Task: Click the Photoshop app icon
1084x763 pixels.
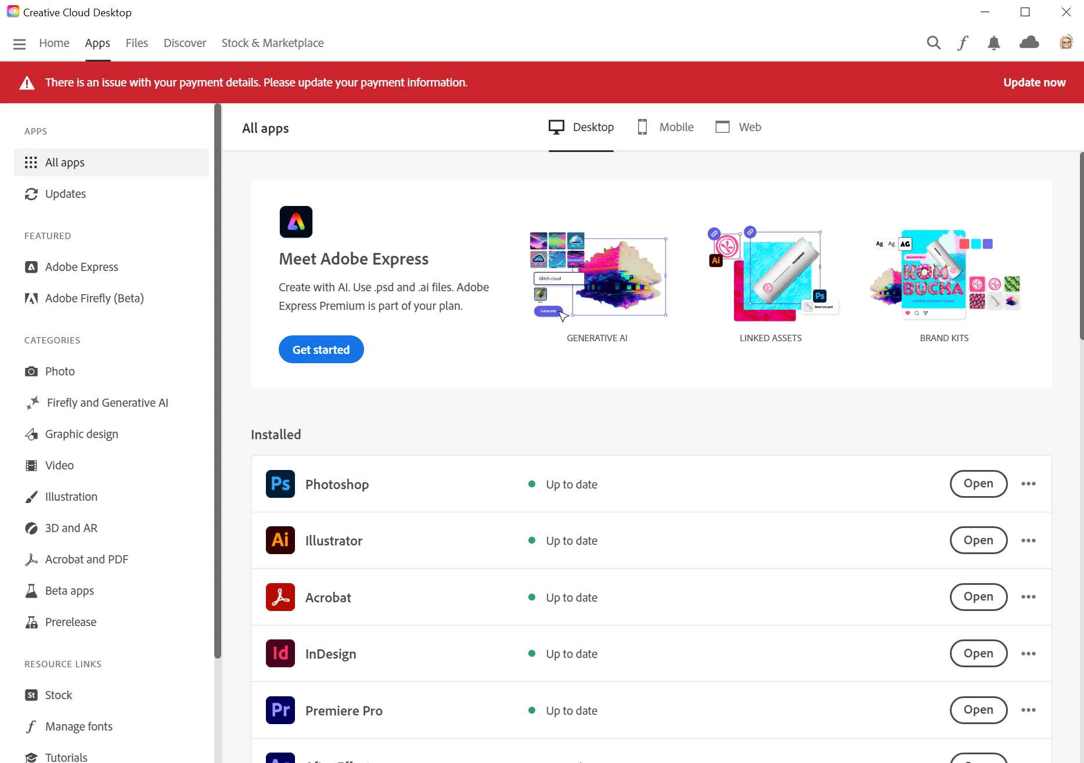Action: click(280, 484)
